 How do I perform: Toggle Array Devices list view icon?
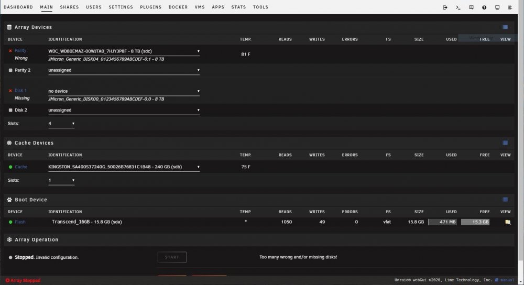coord(505,27)
